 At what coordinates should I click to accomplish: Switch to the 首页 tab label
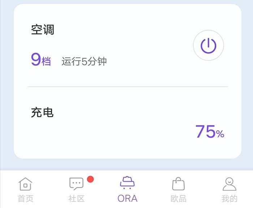coord(25,199)
